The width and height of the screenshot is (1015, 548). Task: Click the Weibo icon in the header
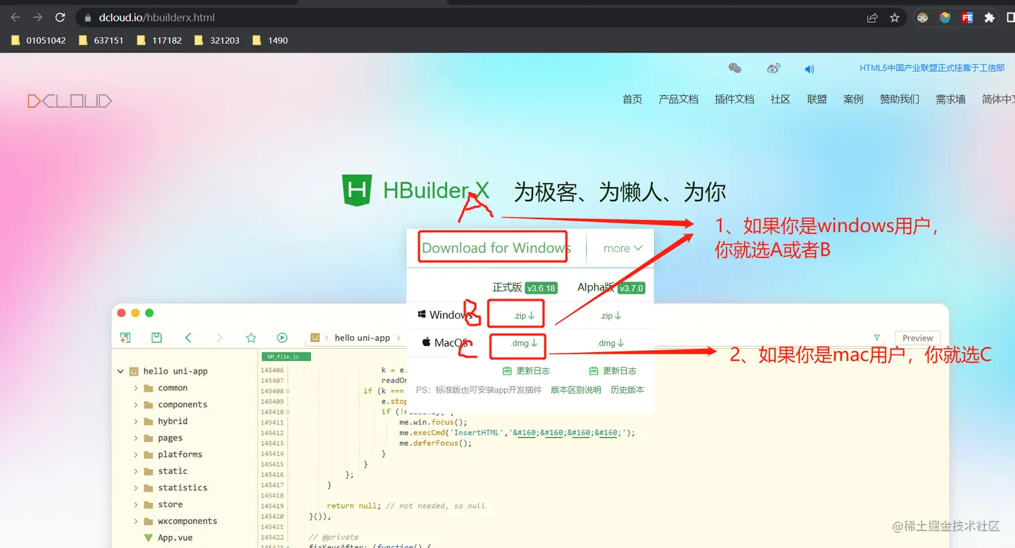click(x=773, y=68)
